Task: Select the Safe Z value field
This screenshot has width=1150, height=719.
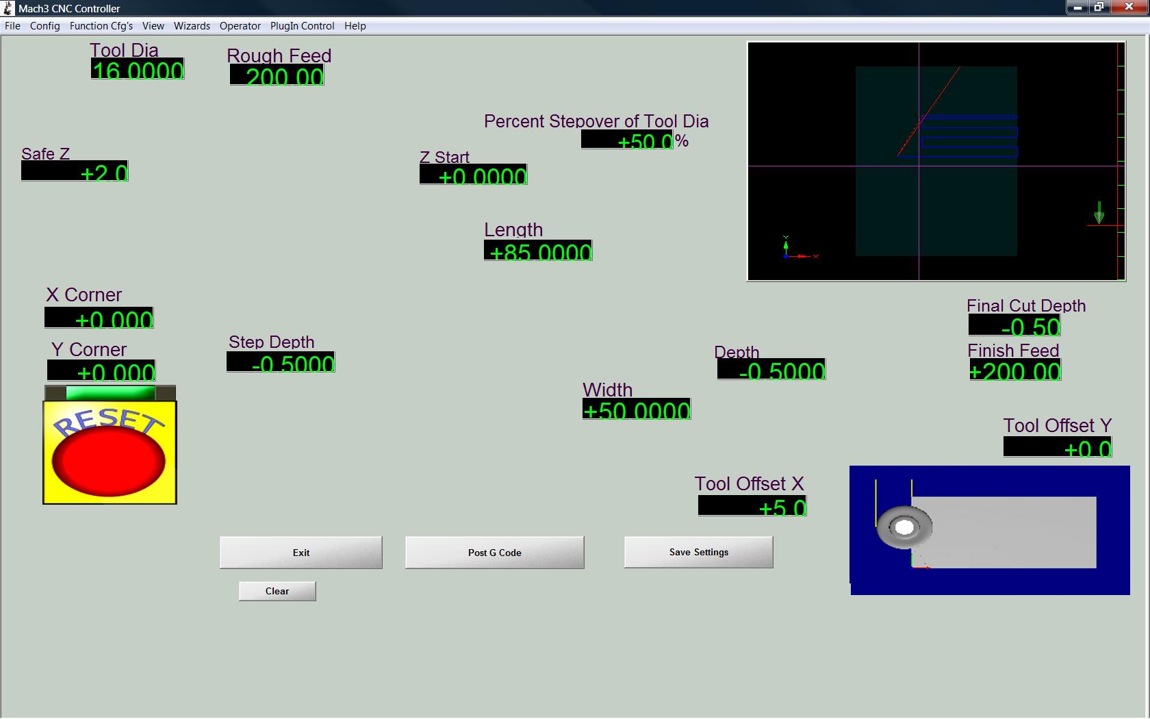Action: pyautogui.click(x=75, y=171)
